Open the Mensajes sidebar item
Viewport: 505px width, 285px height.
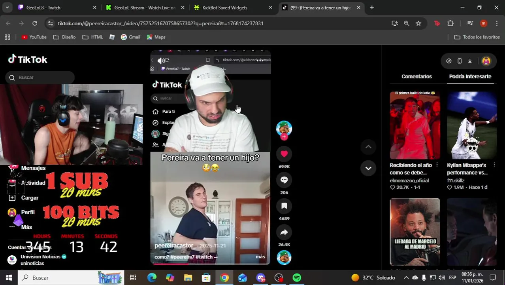point(33,168)
